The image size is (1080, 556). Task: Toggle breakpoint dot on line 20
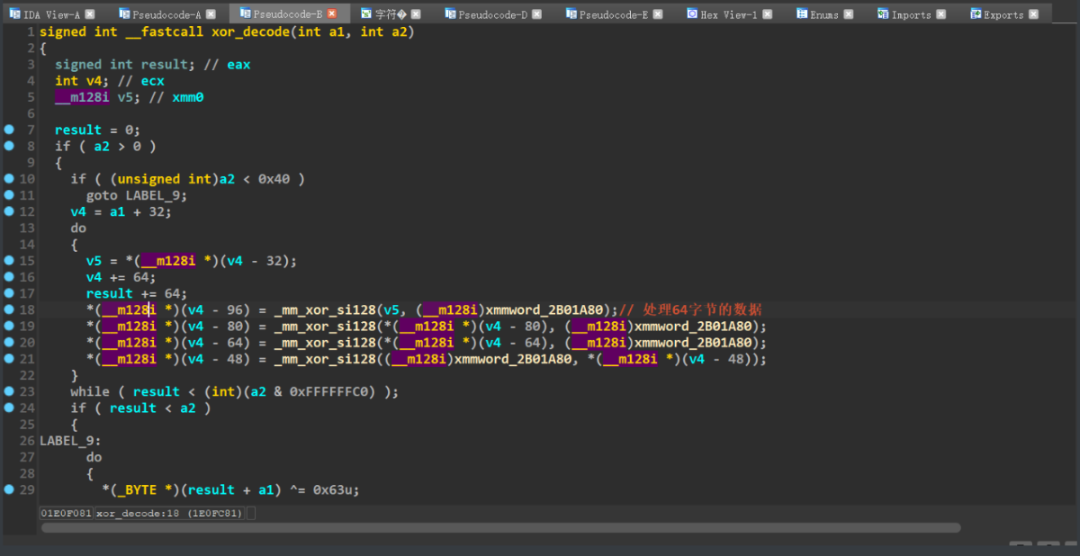9,342
